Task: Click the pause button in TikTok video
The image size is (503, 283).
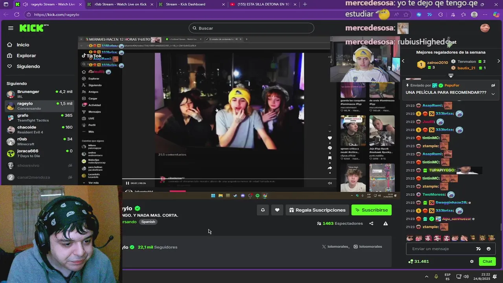Action: pos(127,183)
